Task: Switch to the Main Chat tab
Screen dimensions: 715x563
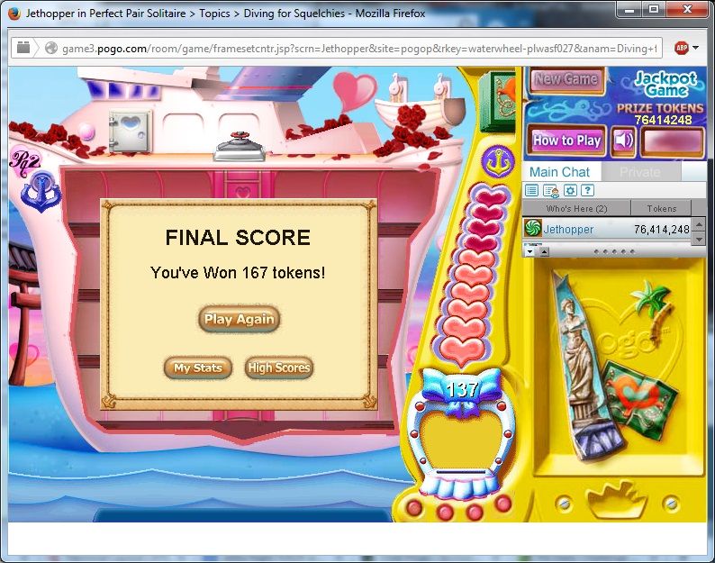Action: pos(560,172)
